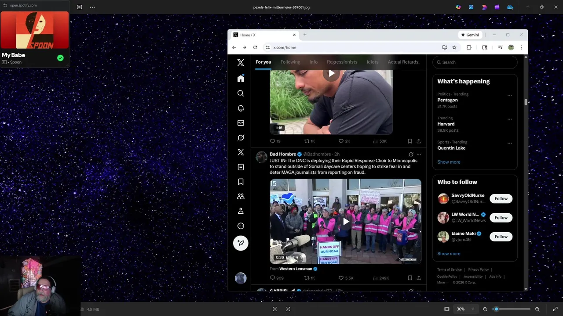
Task: Open Profile icon in X sidebar
Action: tap(241, 211)
